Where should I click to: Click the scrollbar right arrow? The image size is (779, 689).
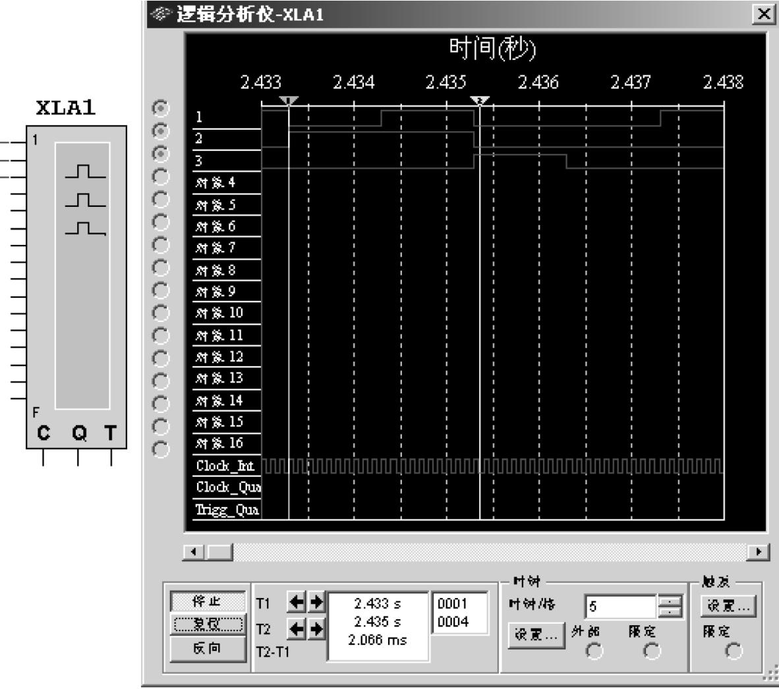758,551
